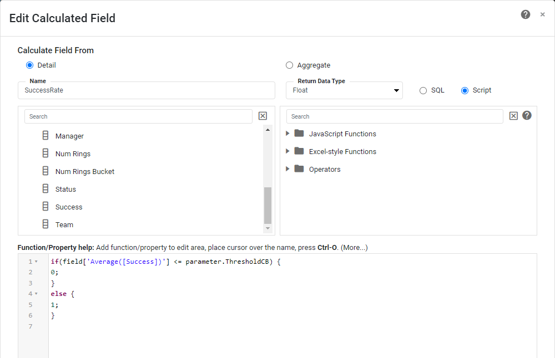Open the (More...) help link
555x358 pixels.
[x=354, y=247]
